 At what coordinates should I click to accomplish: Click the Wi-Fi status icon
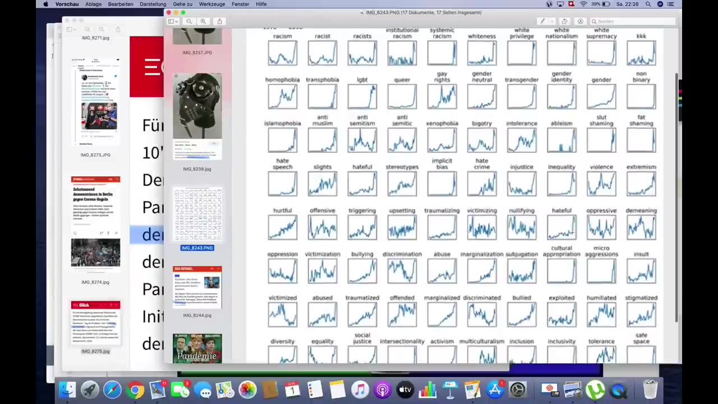pos(583,4)
